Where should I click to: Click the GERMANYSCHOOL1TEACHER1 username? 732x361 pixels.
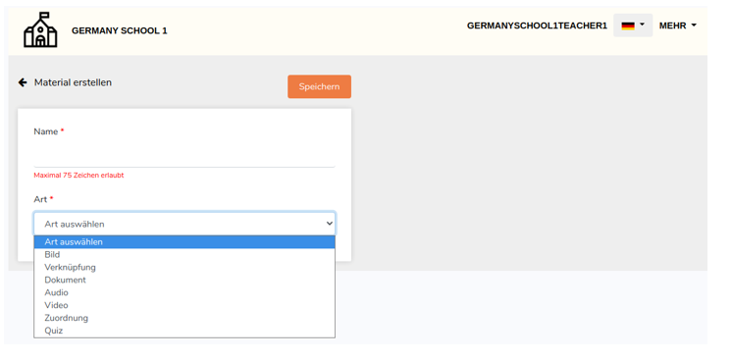tap(537, 26)
